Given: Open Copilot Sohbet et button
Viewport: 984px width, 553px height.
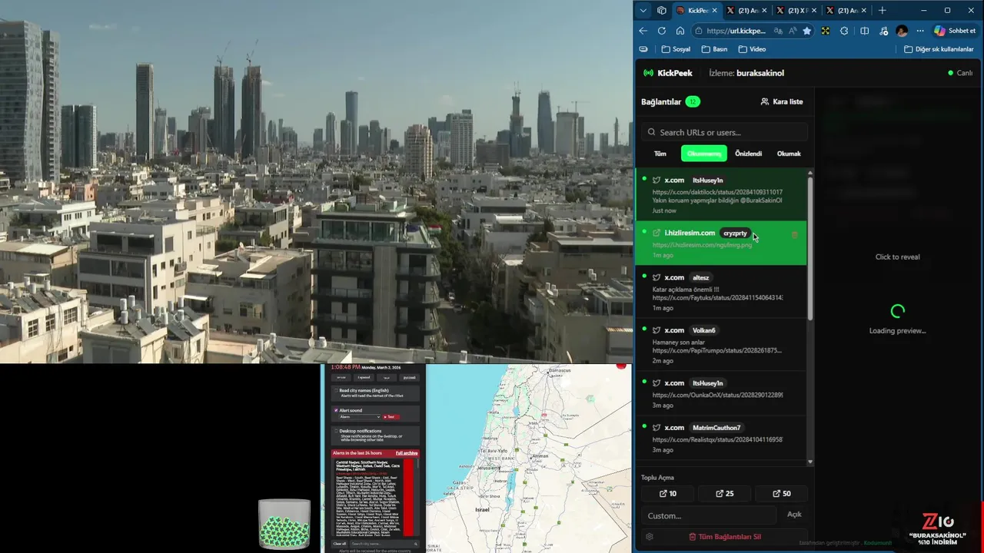Looking at the screenshot, I should click(x=955, y=31).
